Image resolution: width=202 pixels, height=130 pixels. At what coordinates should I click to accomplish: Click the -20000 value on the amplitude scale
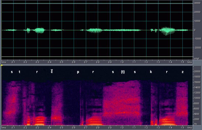196,48
